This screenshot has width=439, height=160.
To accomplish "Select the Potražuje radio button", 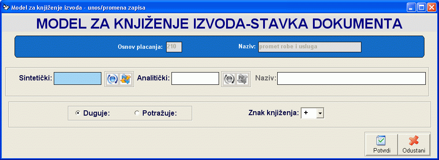I will point(137,113).
